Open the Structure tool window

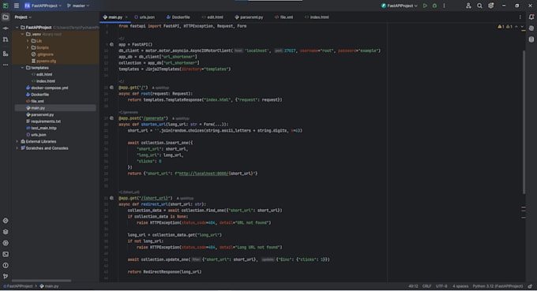pos(6,54)
